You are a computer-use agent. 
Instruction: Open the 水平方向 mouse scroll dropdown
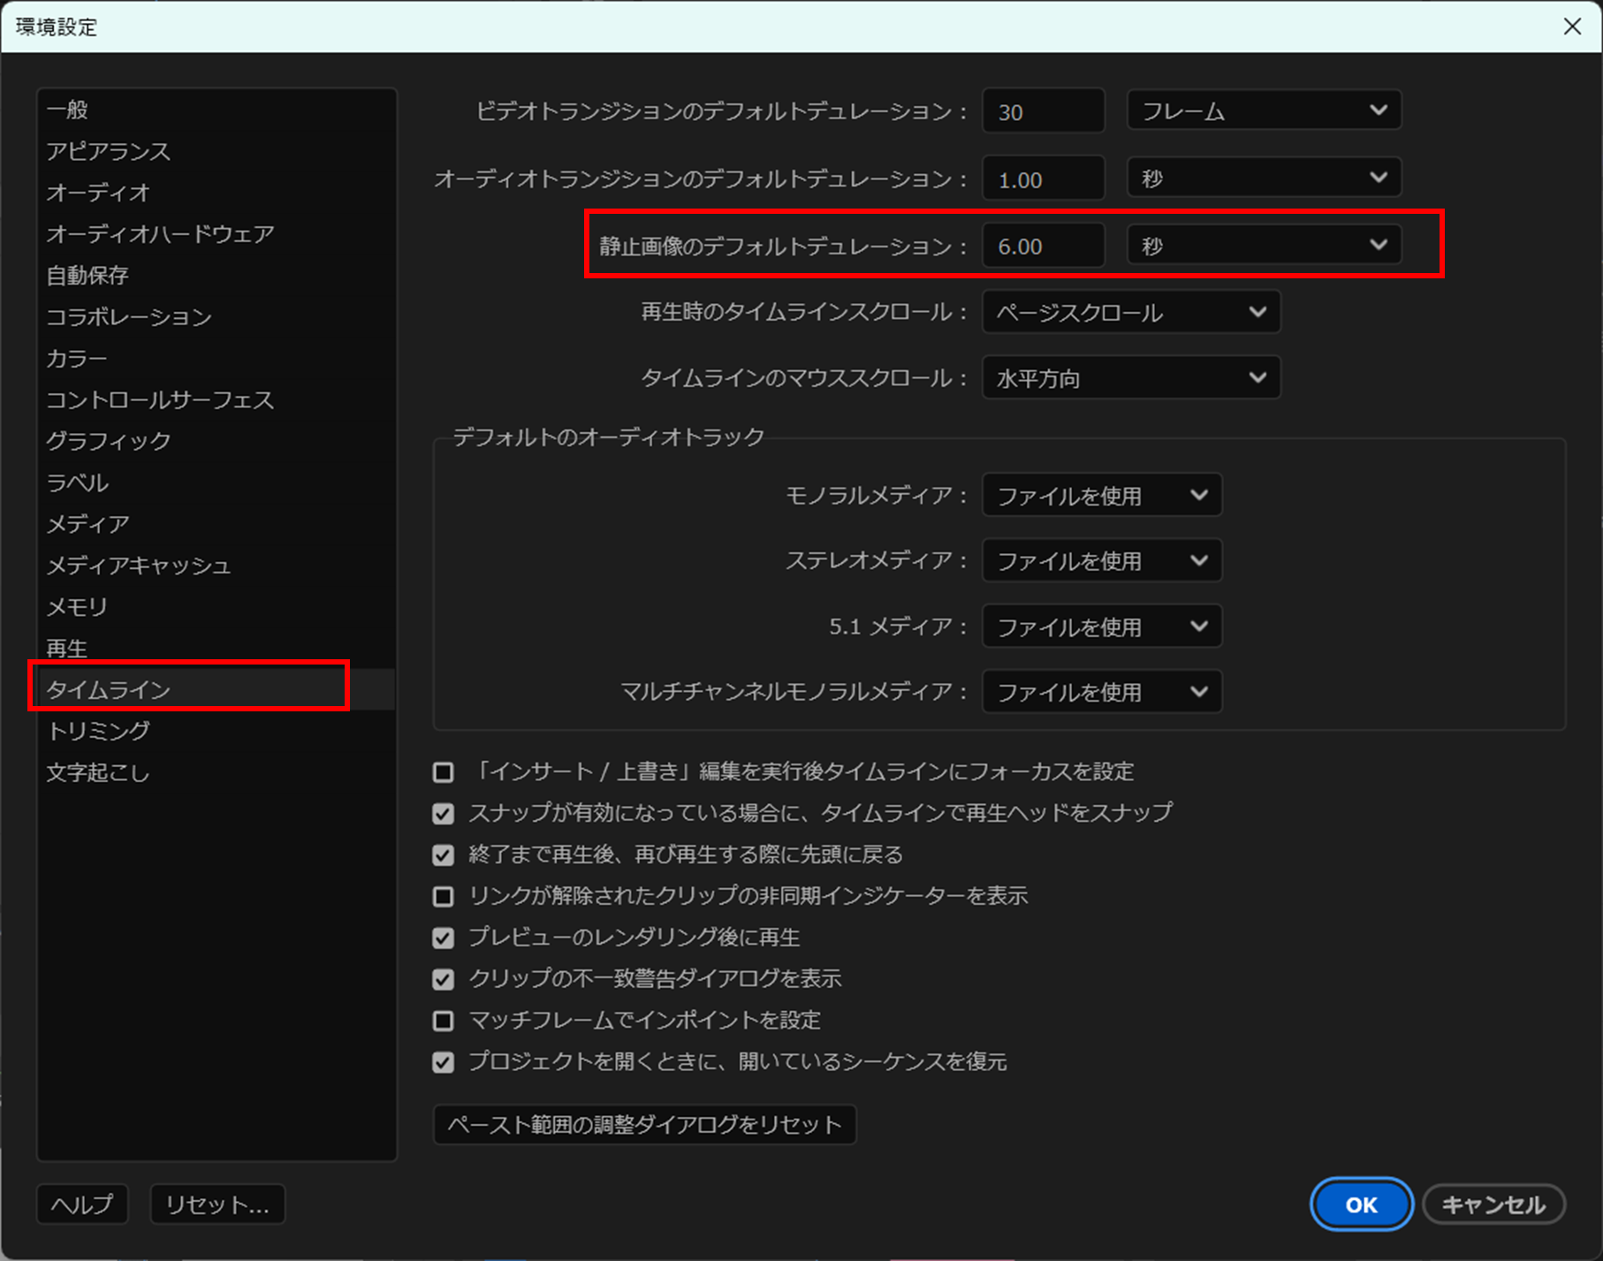[x=1130, y=377]
